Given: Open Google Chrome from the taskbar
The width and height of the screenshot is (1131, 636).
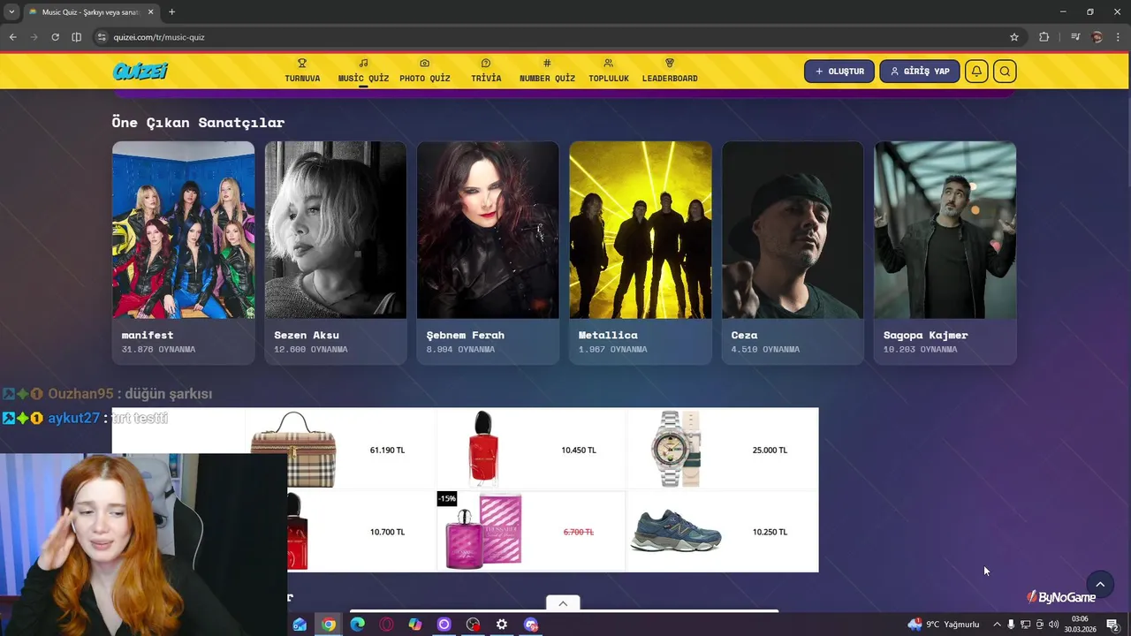Looking at the screenshot, I should click(329, 625).
